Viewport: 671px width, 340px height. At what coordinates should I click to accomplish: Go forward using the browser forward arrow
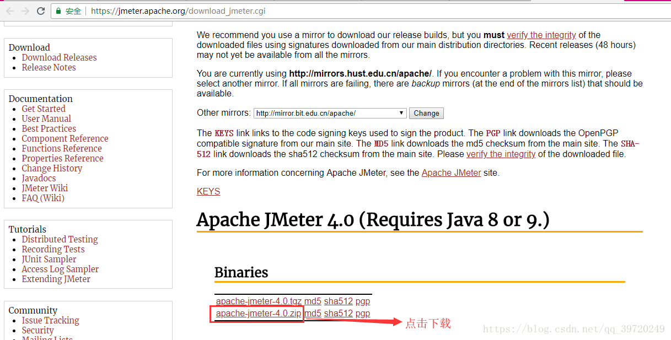[25, 10]
